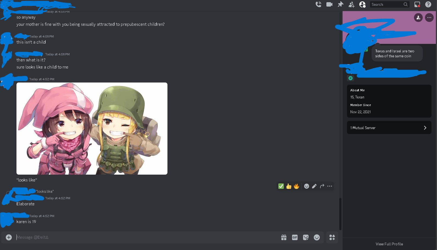Open the GIF picker
Viewport: 437px width, 250px height.
click(295, 237)
